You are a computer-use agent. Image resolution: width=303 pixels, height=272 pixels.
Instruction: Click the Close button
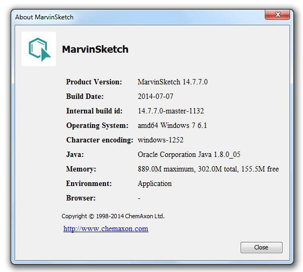coord(261,247)
